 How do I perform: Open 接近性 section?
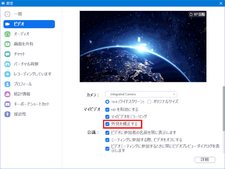(29, 114)
